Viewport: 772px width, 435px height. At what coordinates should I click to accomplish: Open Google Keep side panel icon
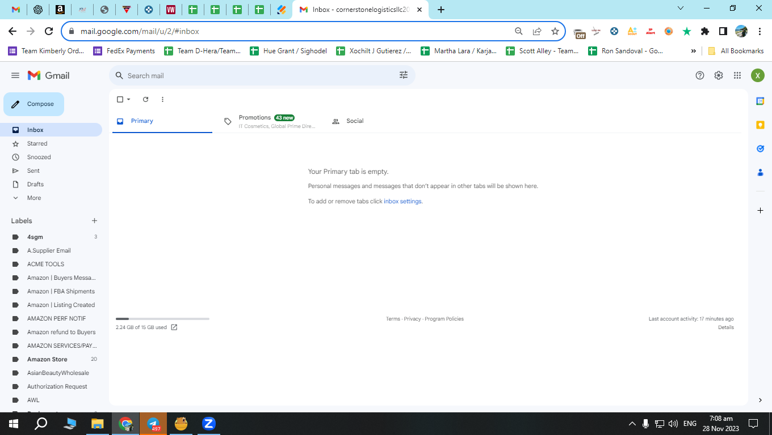760,125
